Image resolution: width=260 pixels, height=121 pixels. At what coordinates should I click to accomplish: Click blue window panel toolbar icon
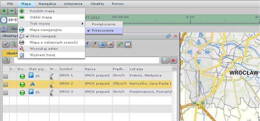click(x=102, y=45)
